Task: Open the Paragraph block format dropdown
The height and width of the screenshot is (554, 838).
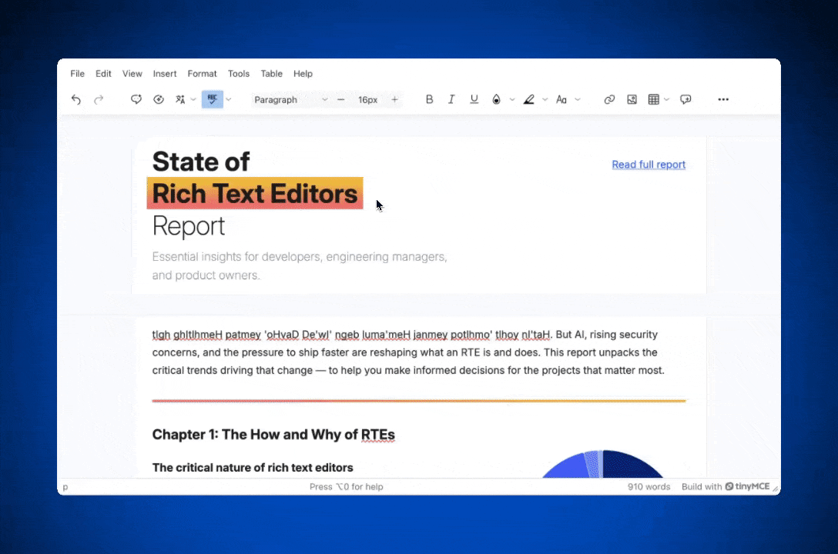Action: pos(290,100)
